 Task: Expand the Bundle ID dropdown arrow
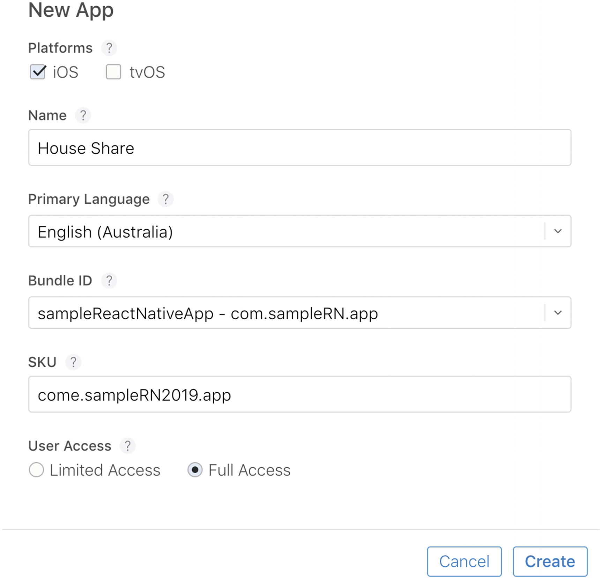click(x=558, y=313)
